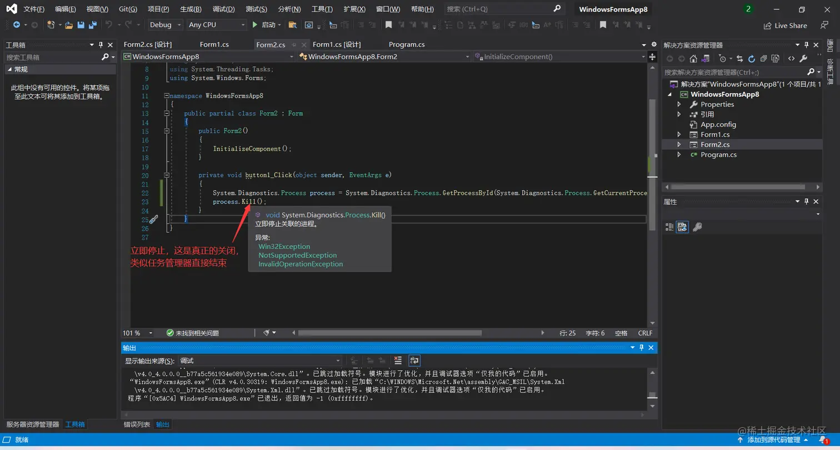The height and width of the screenshot is (450, 840).
Task: Click the undo arrow icon
Action: [109, 25]
